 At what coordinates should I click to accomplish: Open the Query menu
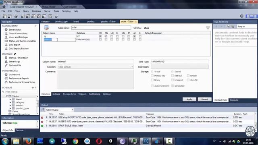click(26, 11)
